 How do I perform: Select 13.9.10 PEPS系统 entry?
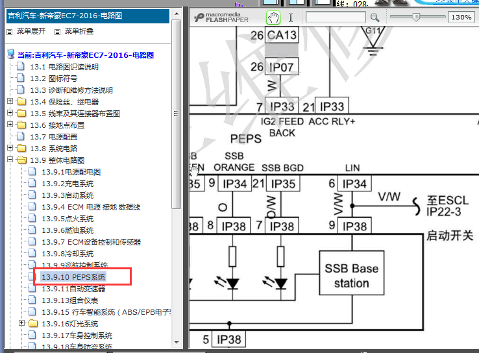click(73, 277)
